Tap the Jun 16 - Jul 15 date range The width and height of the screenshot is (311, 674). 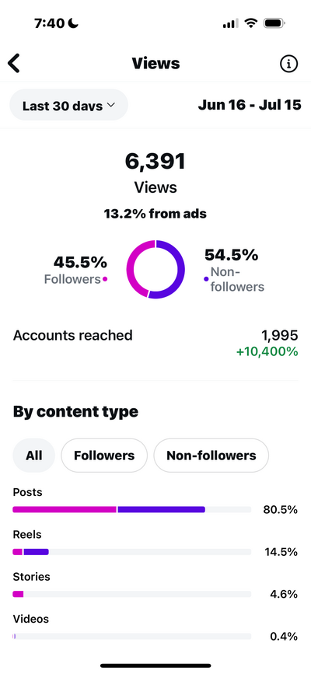click(250, 105)
